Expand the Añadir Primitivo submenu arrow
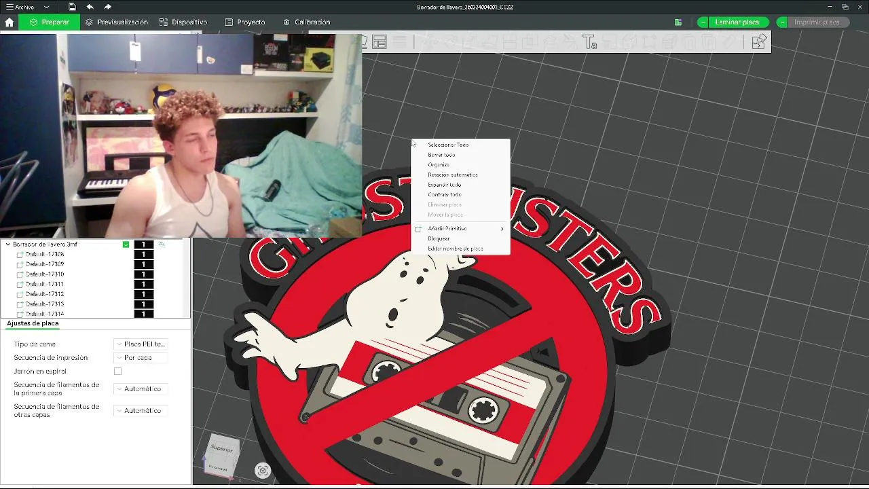The image size is (869, 489). click(x=502, y=229)
